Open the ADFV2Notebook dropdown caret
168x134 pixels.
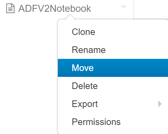124,7
